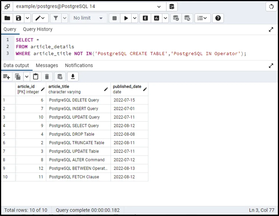Click the Explain Analyze chart icon
This screenshot has width=279, height=216.
156,18
